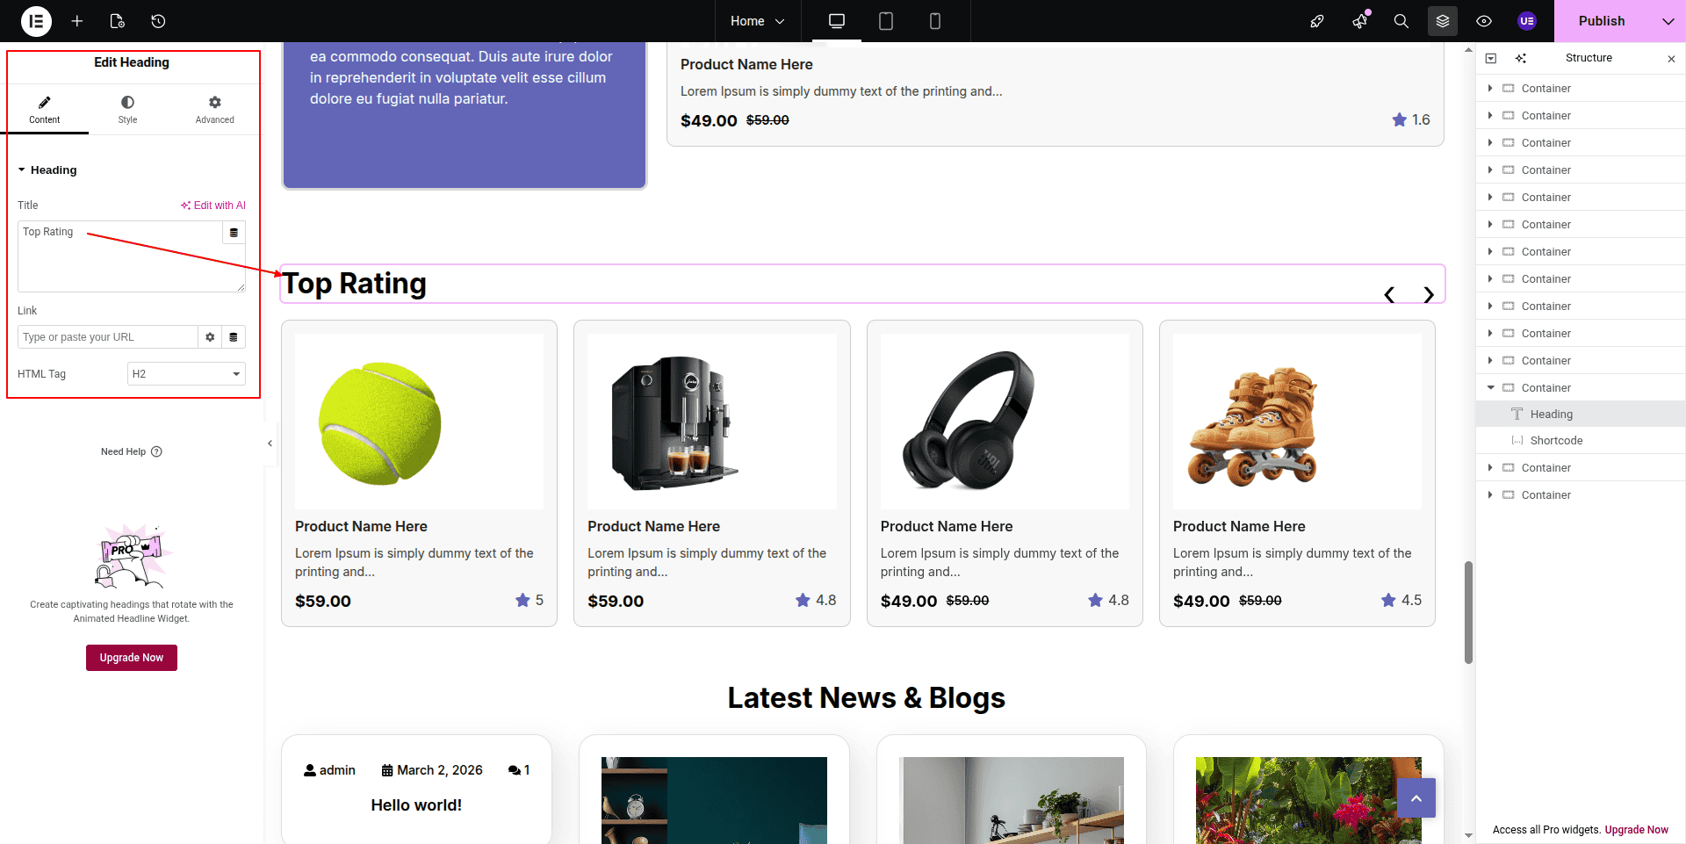Open Link options gear icon
Screen dimensions: 1686x844
[210, 337]
